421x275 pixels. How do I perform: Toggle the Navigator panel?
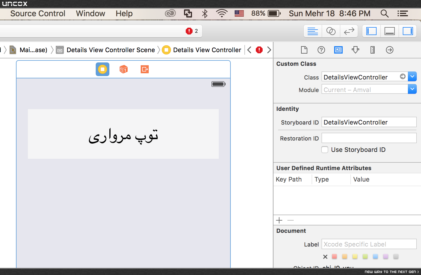click(371, 31)
